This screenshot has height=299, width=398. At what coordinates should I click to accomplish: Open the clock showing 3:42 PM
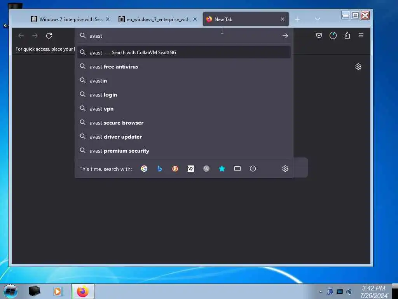click(374, 292)
